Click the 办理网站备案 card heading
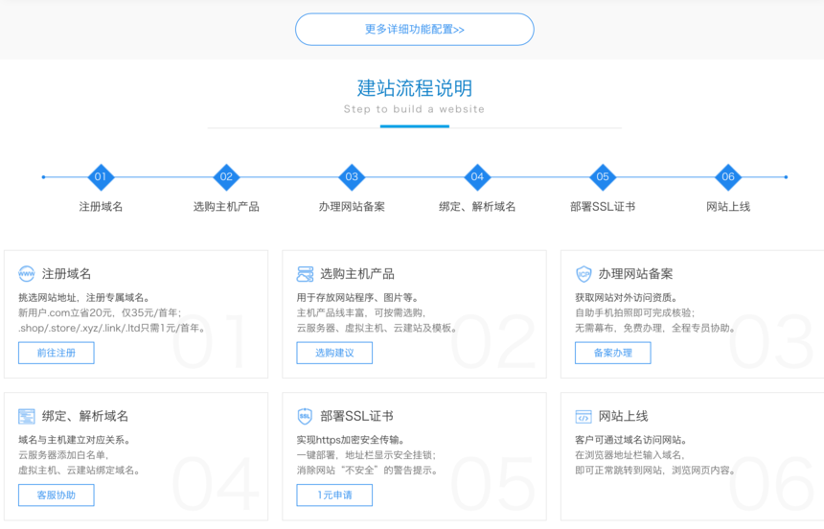Screen dimensions: 824x529 pyautogui.click(x=636, y=274)
